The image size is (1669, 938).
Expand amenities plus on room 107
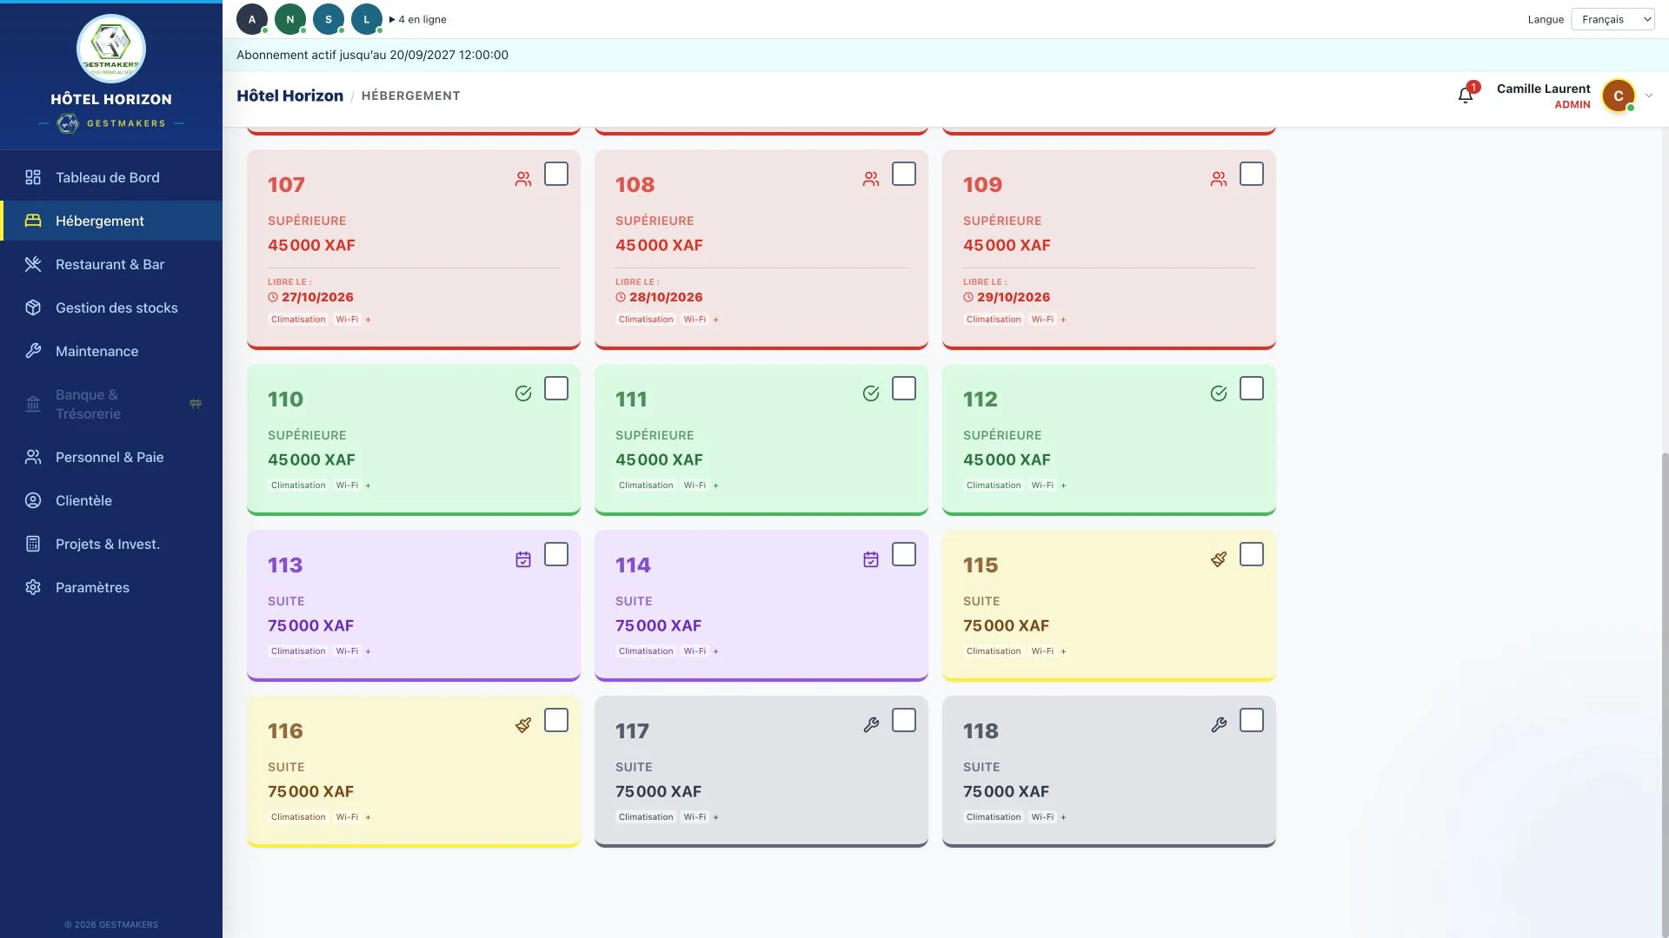pos(368,320)
